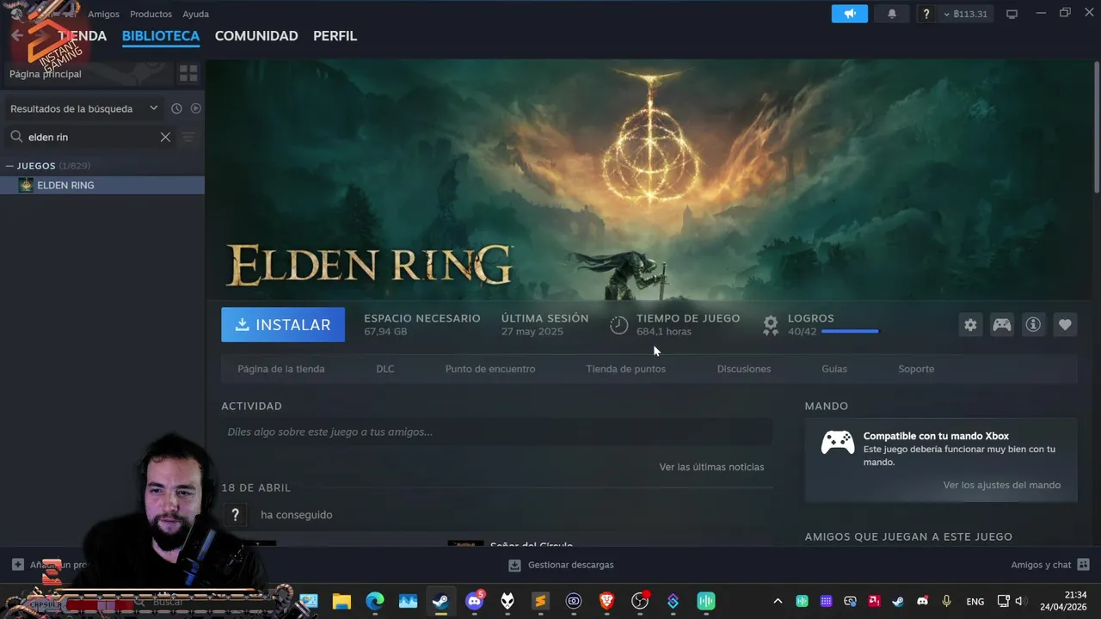
Task: Click the achievements progress bar
Action: pyautogui.click(x=850, y=331)
